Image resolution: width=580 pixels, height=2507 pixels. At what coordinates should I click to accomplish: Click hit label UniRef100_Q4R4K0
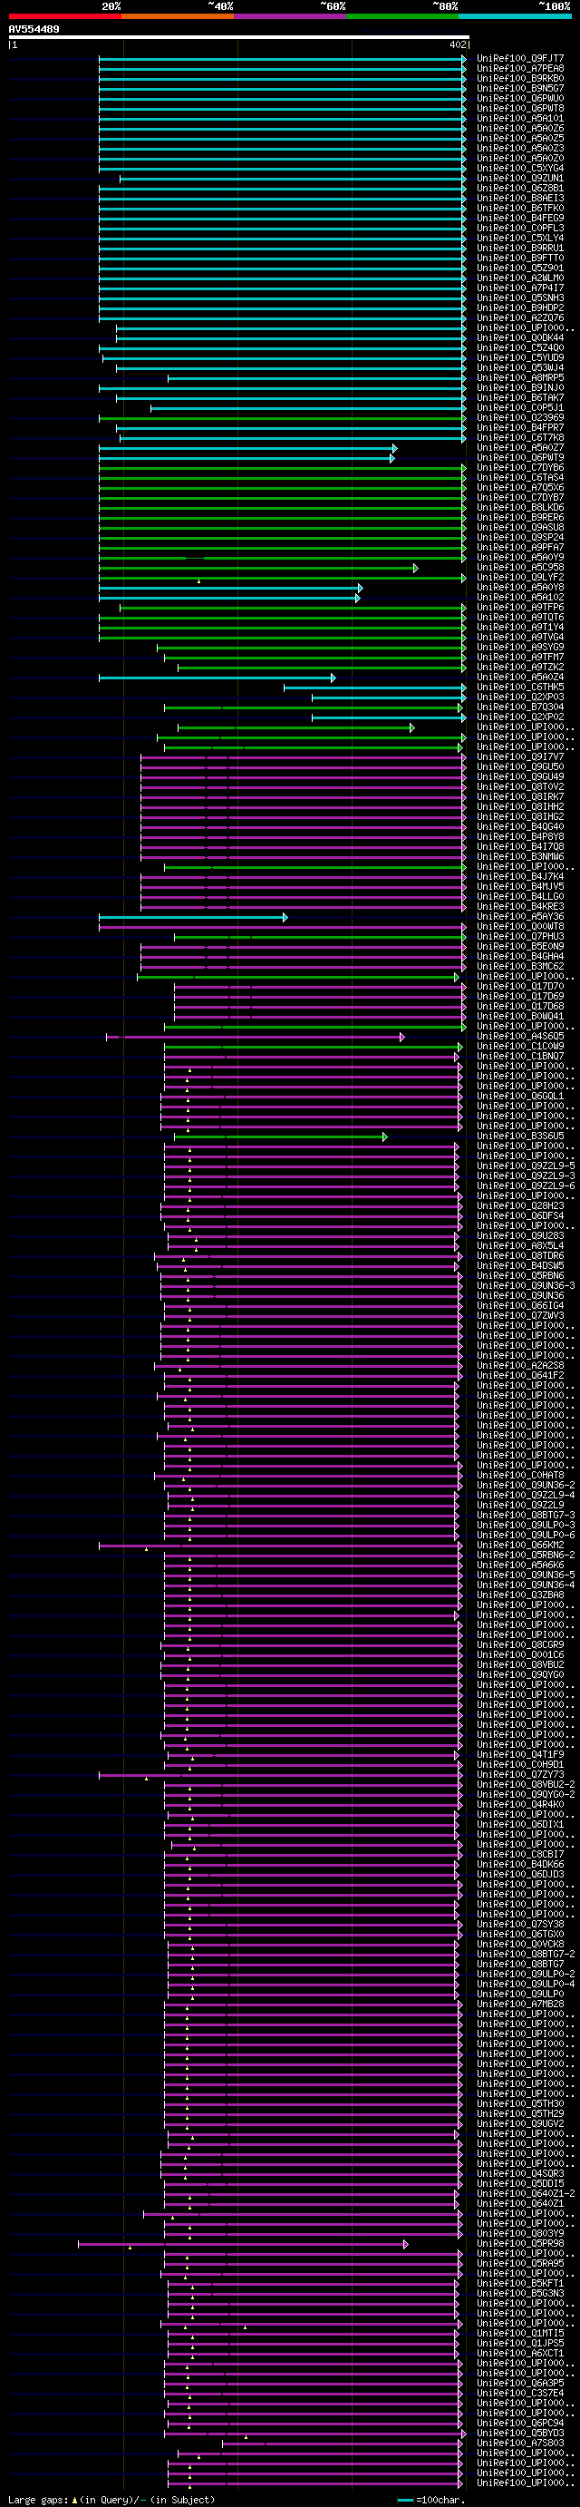point(519,1804)
